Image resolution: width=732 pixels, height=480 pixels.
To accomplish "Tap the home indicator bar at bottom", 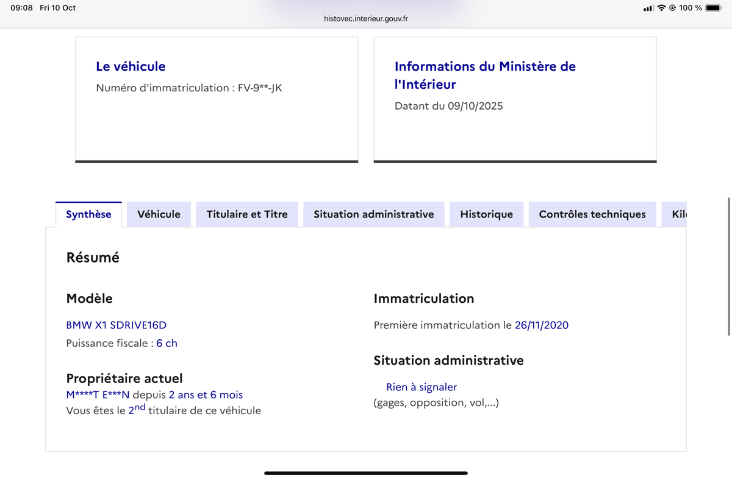I will click(366, 473).
